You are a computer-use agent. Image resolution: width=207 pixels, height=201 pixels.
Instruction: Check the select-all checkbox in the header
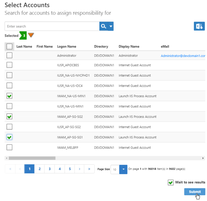tap(9, 46)
